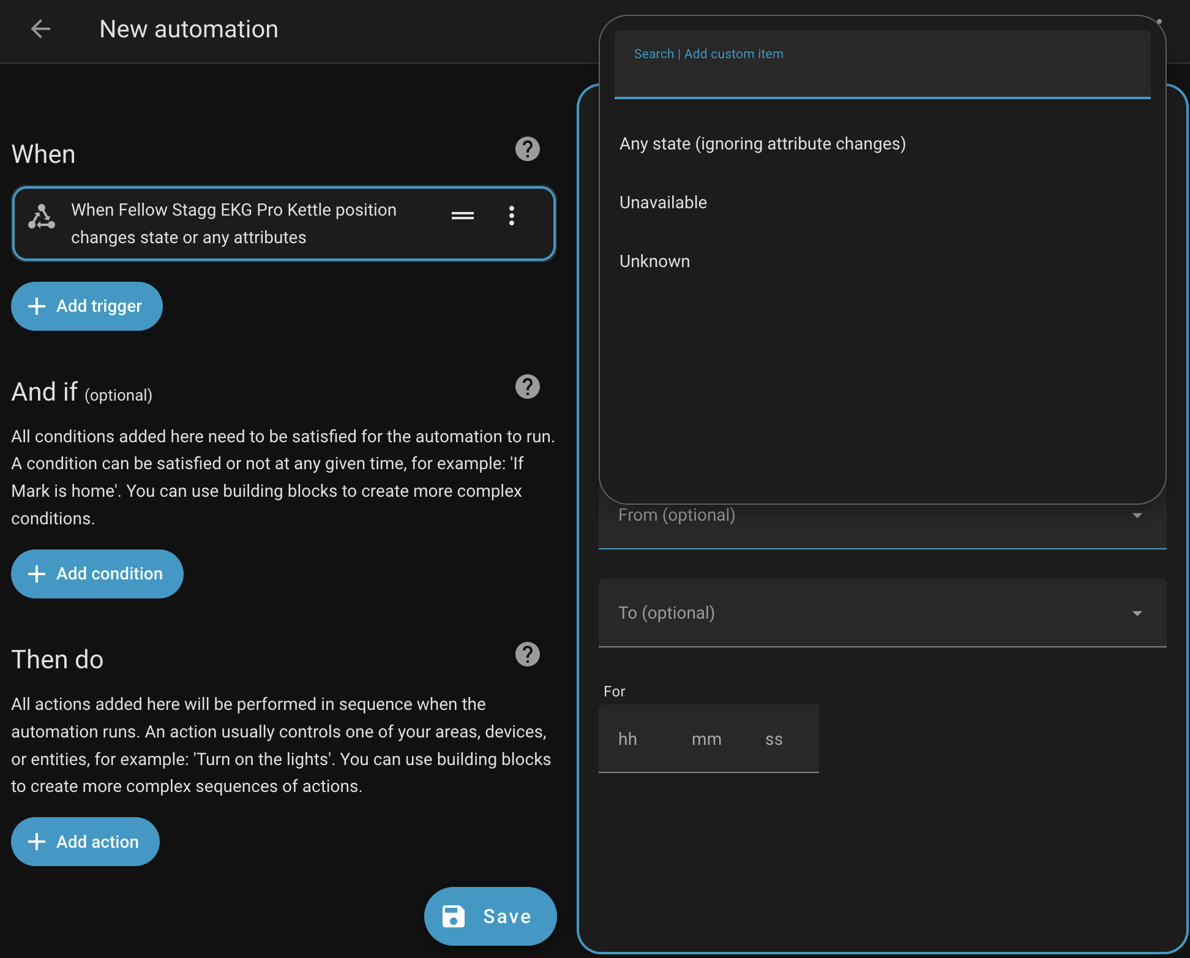1190x958 pixels.
Task: Select 'Any state (ignoring attribute changes)' option
Action: pyautogui.click(x=762, y=144)
